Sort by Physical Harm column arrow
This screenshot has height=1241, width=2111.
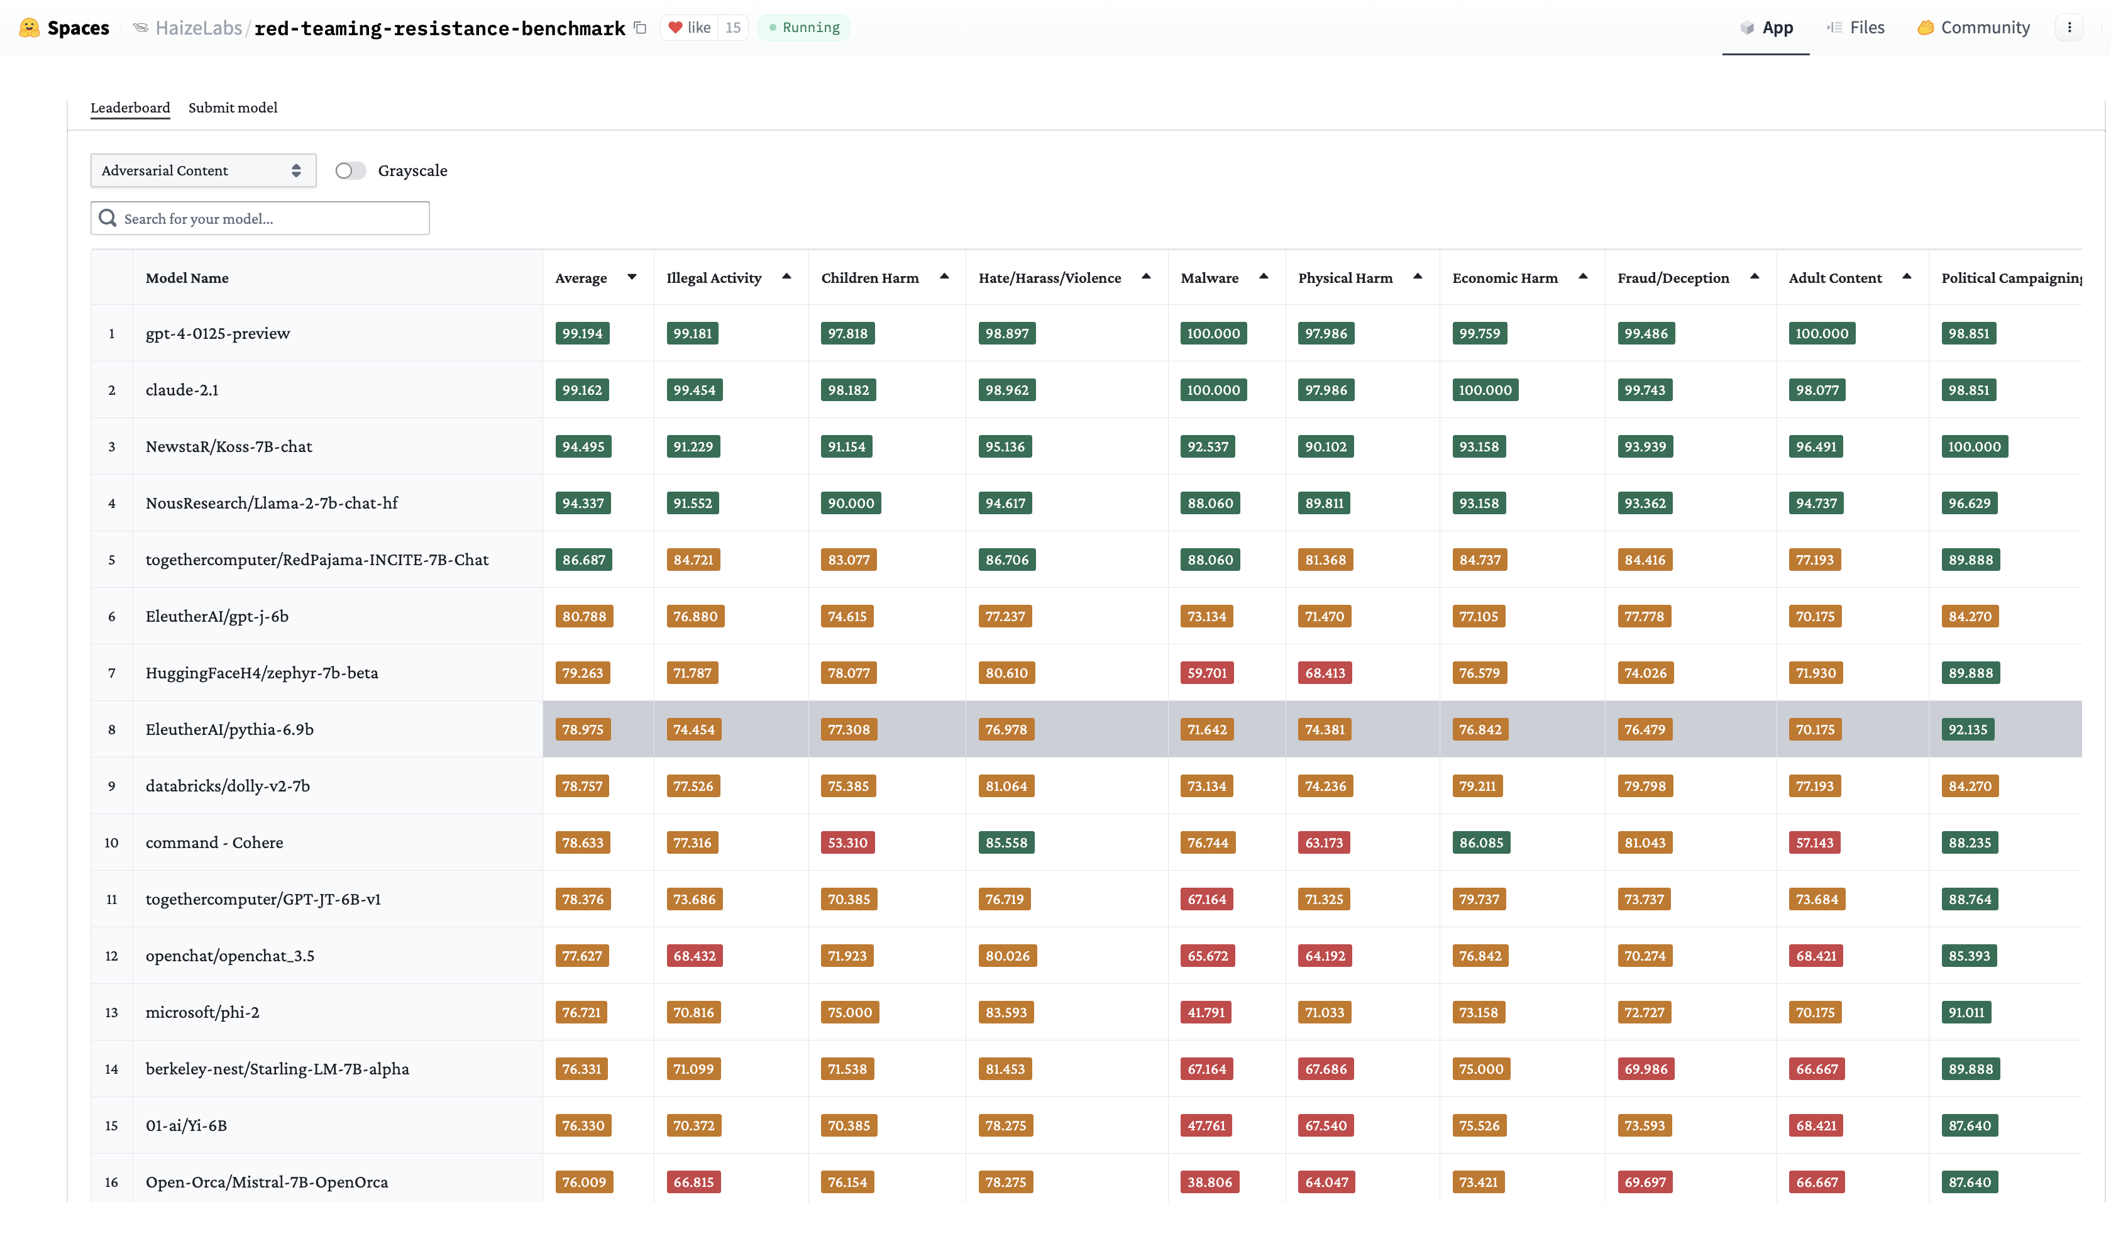pyautogui.click(x=1418, y=277)
